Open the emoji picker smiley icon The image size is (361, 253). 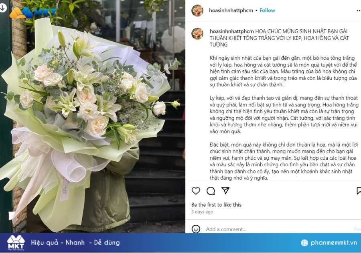point(196,229)
